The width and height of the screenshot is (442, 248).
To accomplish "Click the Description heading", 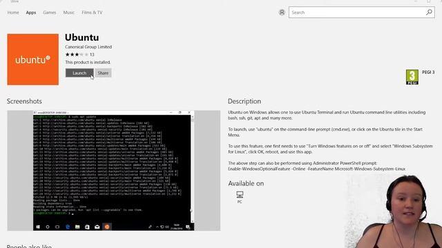I will click(x=244, y=101).
